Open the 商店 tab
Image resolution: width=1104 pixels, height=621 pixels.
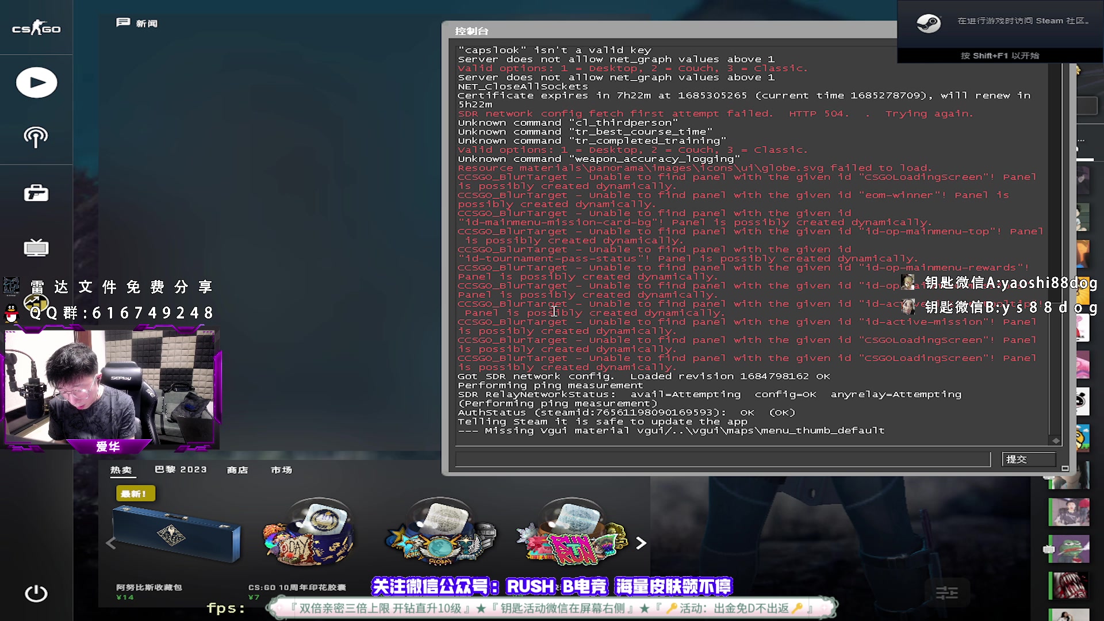pos(237,470)
